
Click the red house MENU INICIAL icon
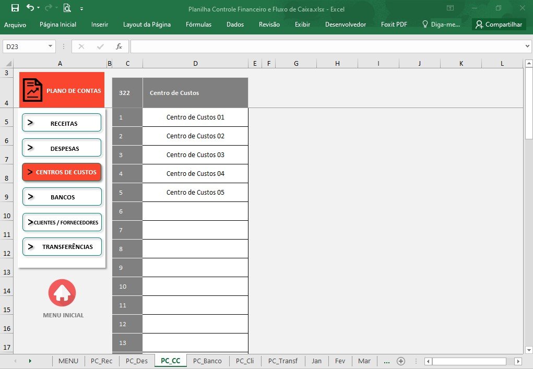pos(62,293)
